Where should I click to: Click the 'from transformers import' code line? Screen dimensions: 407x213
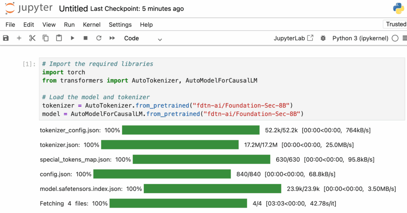(x=150, y=81)
